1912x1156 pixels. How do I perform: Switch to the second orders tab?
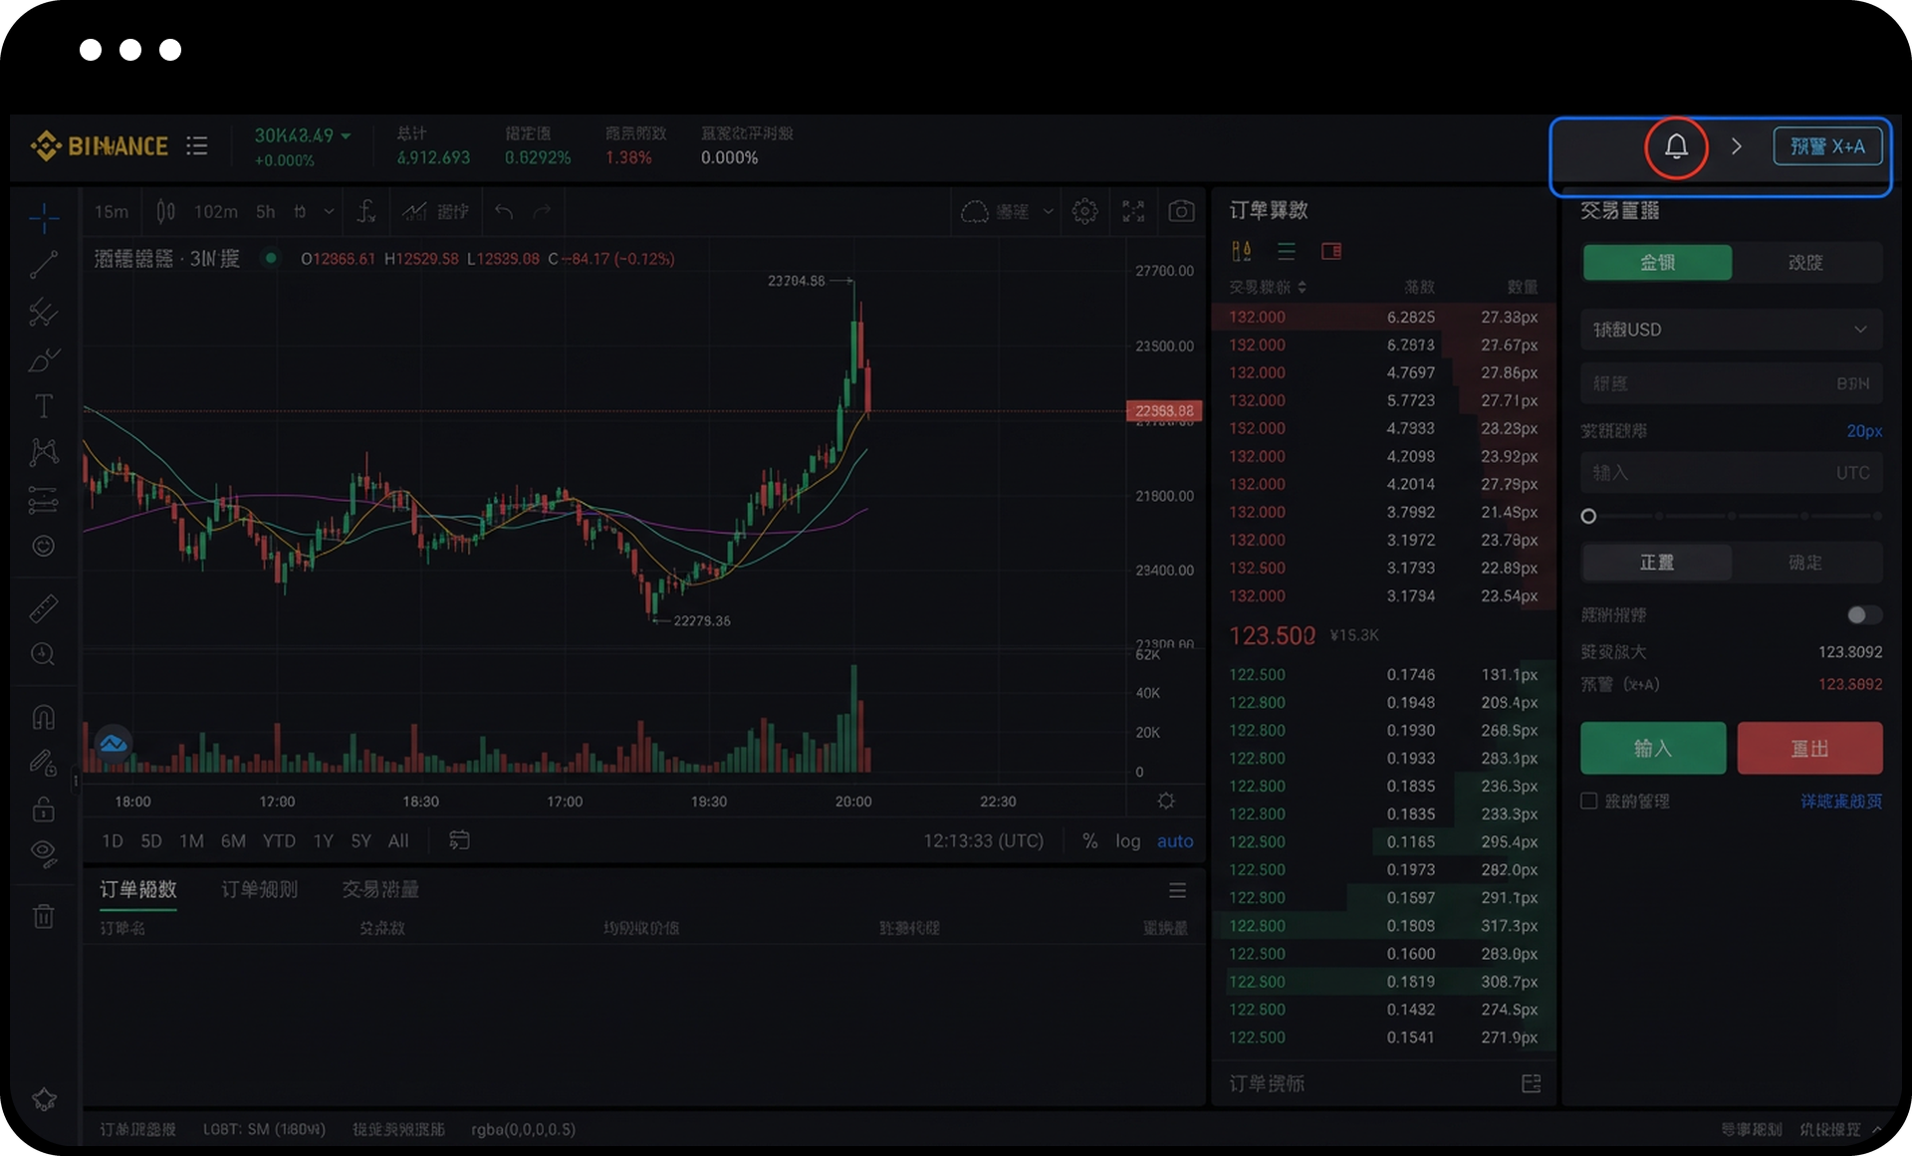(x=259, y=889)
